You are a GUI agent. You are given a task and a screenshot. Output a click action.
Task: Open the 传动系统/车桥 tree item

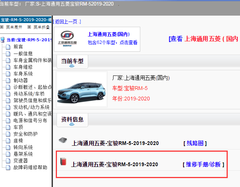(29, 94)
